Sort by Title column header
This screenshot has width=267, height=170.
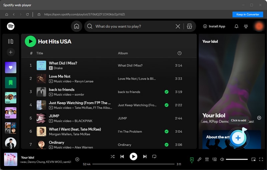(x=40, y=53)
